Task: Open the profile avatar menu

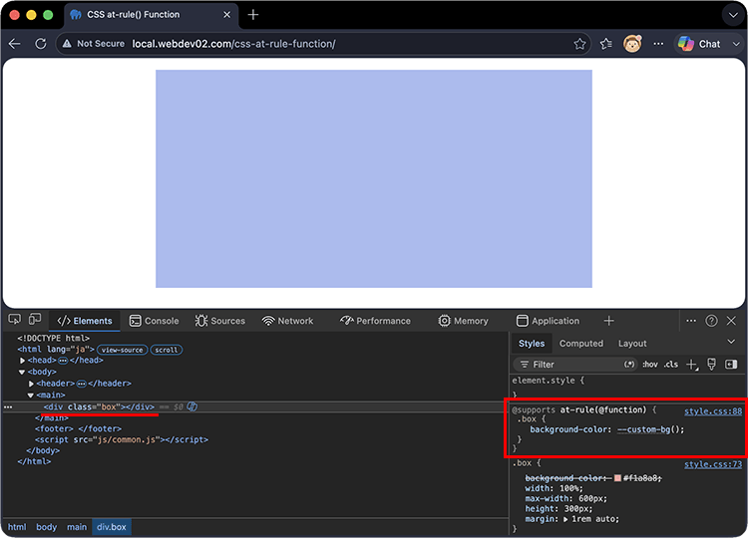Action: (x=632, y=44)
